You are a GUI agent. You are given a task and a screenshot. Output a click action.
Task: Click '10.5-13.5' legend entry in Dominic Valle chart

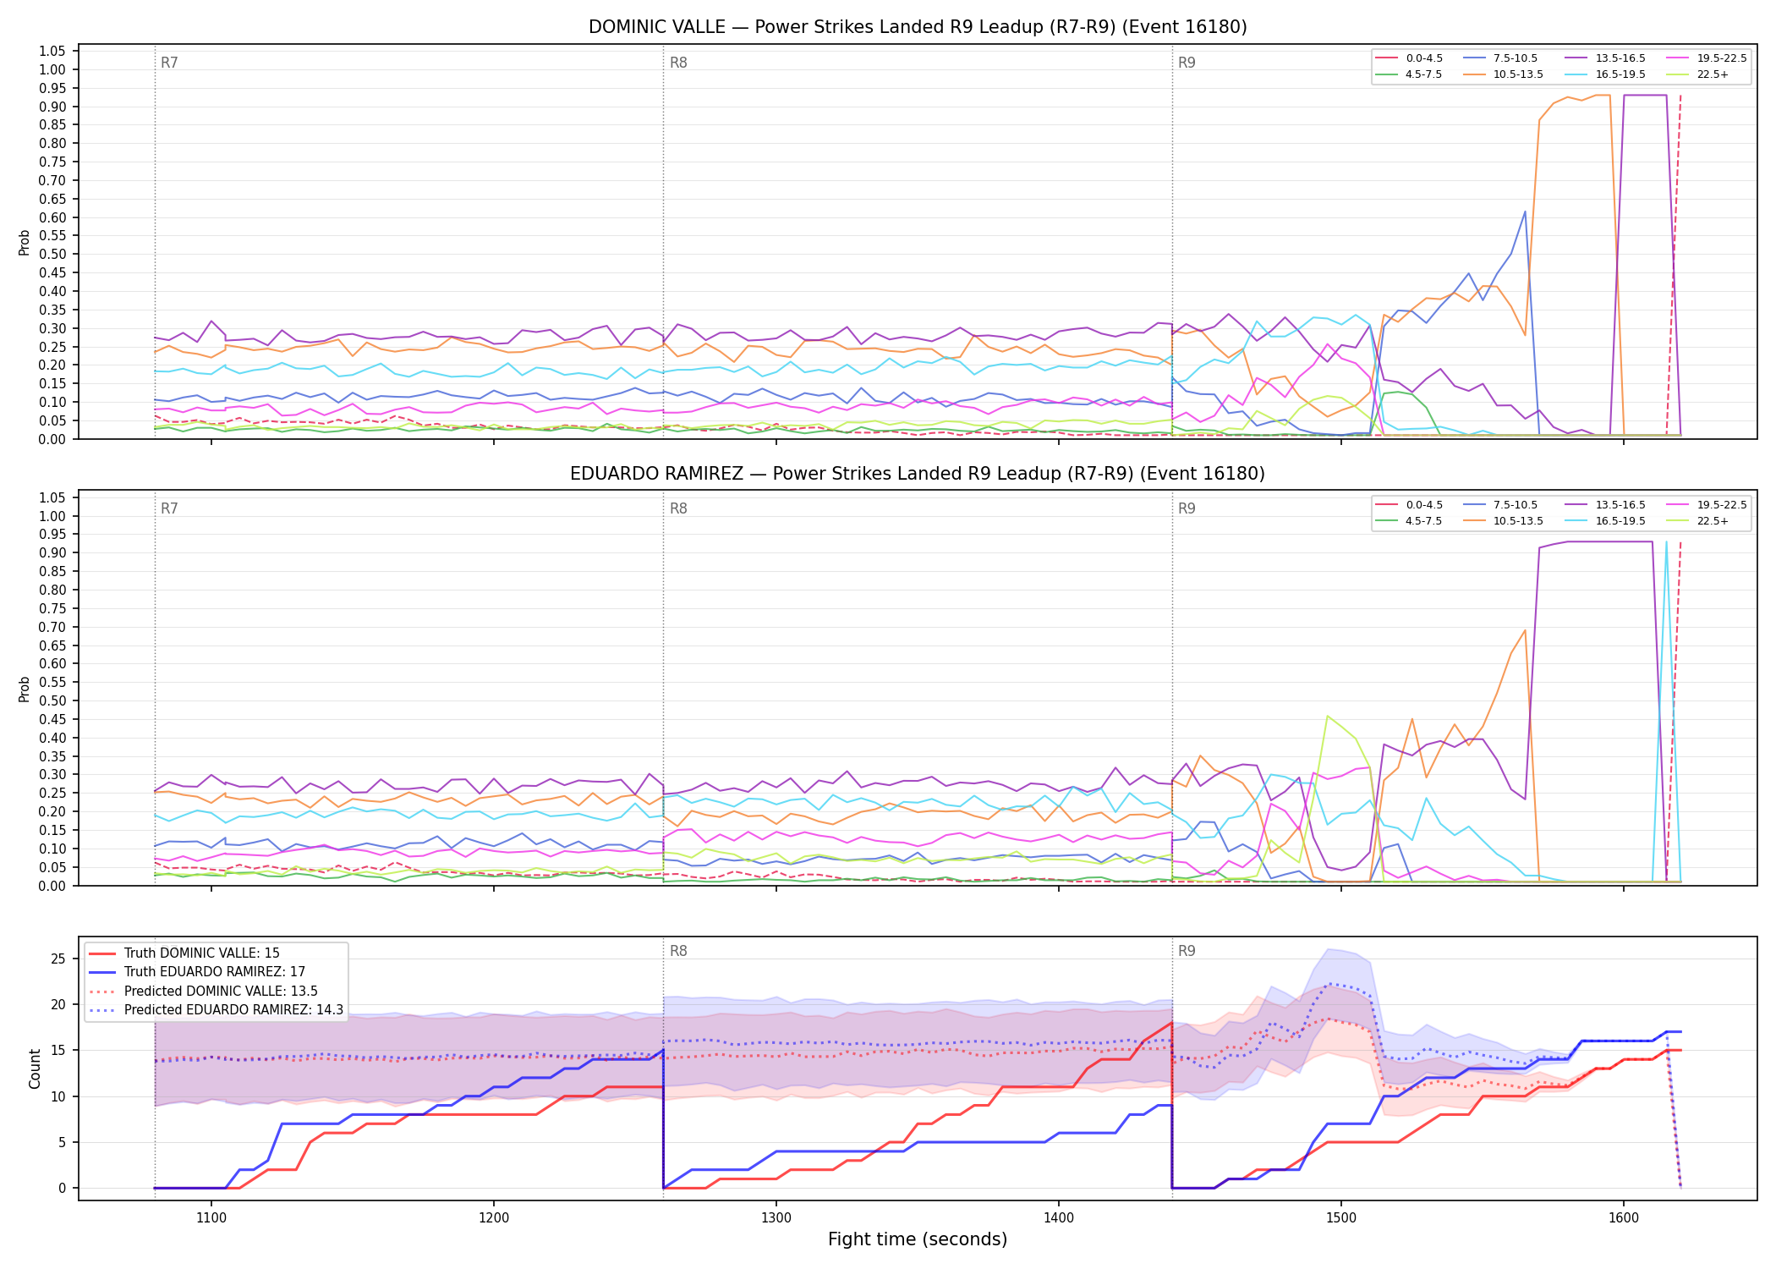1504,74
